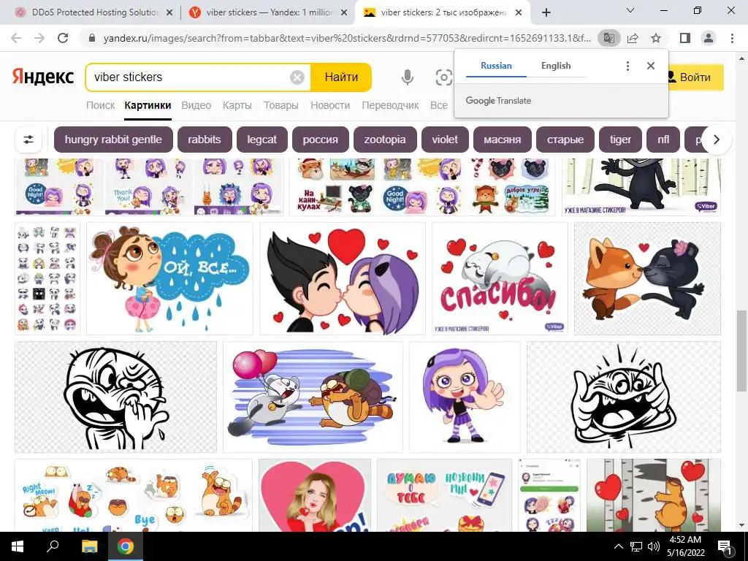The width and height of the screenshot is (748, 561).
Task: Open search by image camera icon
Action: [443, 77]
